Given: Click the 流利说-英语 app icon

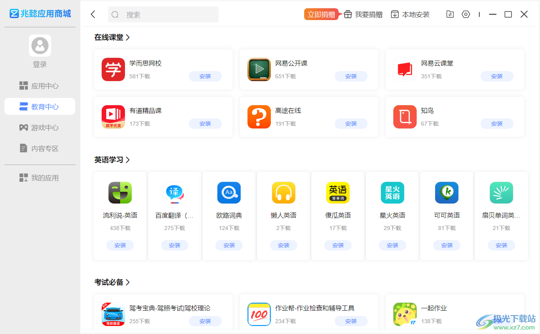Looking at the screenshot, I should 120,193.
